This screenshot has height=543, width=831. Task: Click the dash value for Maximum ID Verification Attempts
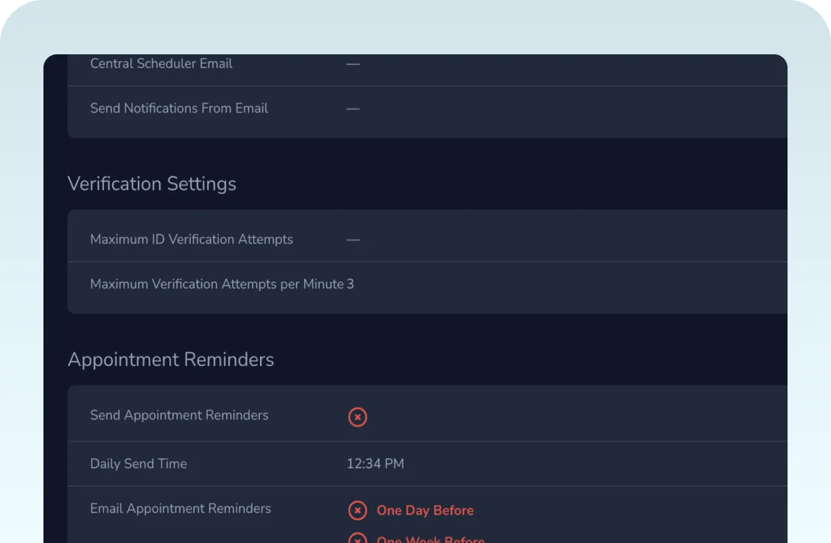[x=353, y=240]
